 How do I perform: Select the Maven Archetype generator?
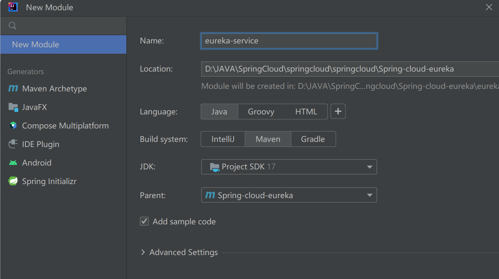tap(63, 89)
